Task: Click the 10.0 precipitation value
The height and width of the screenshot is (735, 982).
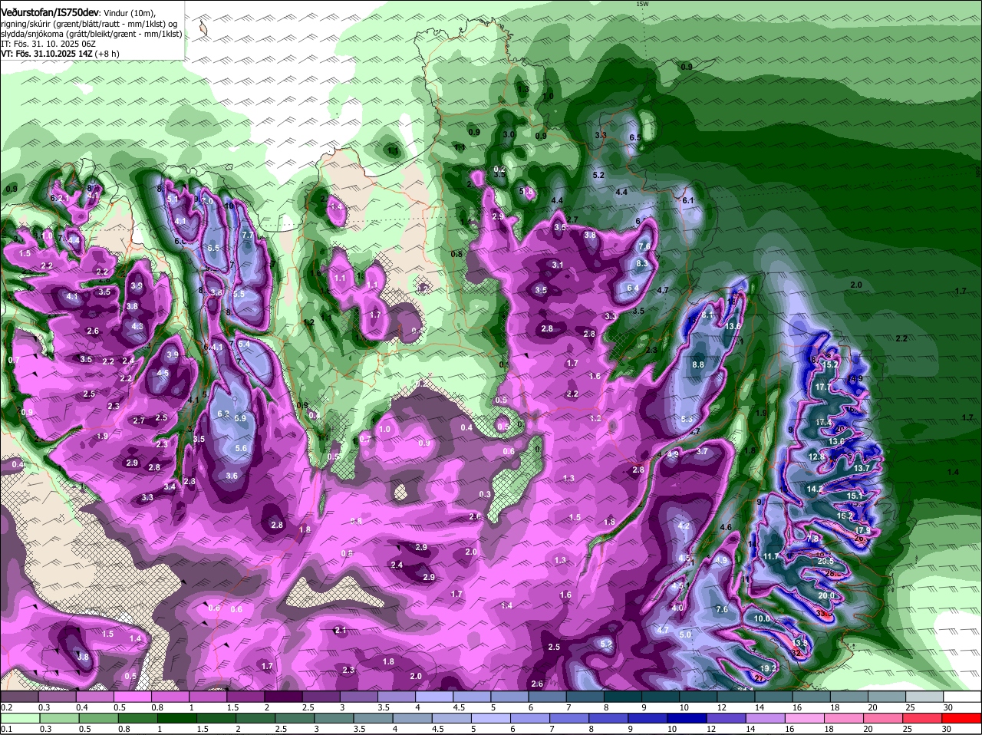Action: pyautogui.click(x=761, y=619)
